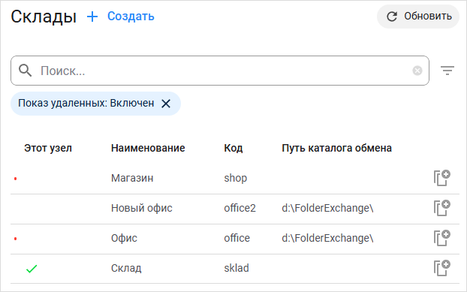Click the magnifier search icon
This screenshot has height=292, width=467.
tap(25, 71)
